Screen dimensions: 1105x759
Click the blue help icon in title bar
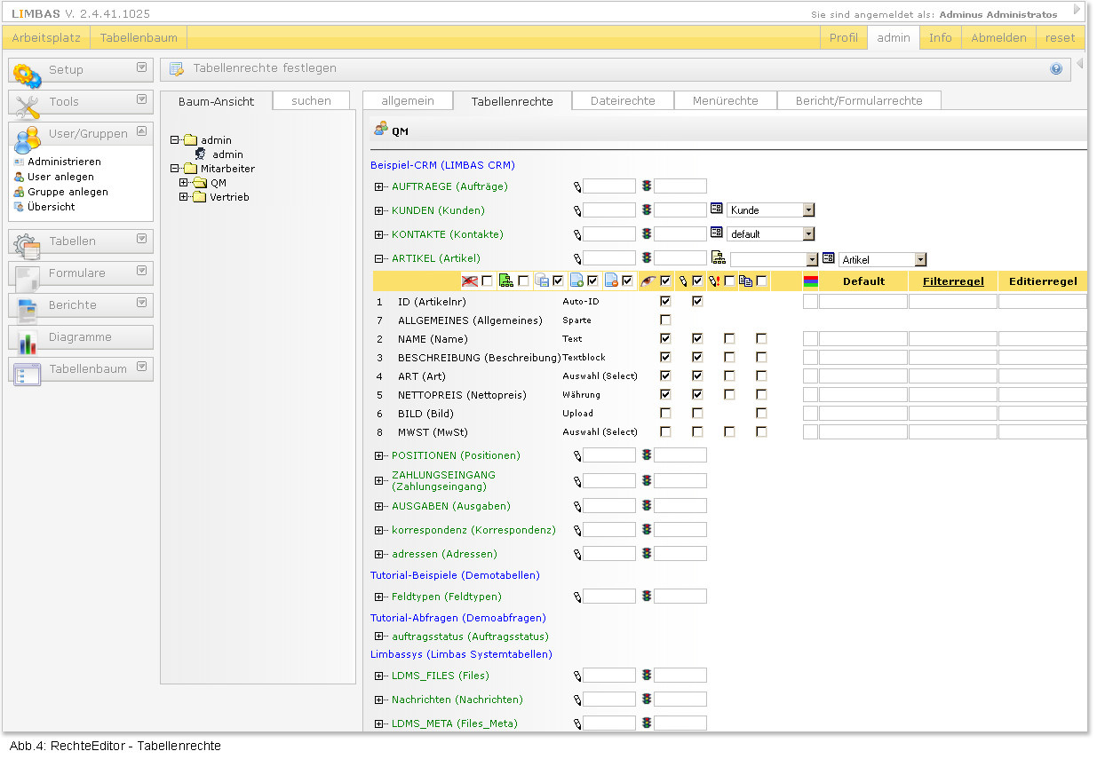point(1056,68)
